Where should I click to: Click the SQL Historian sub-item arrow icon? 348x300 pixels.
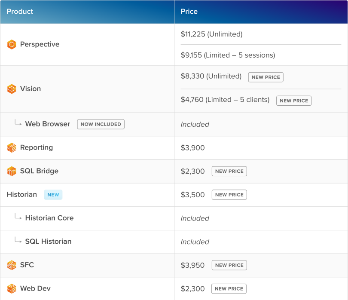18,240
